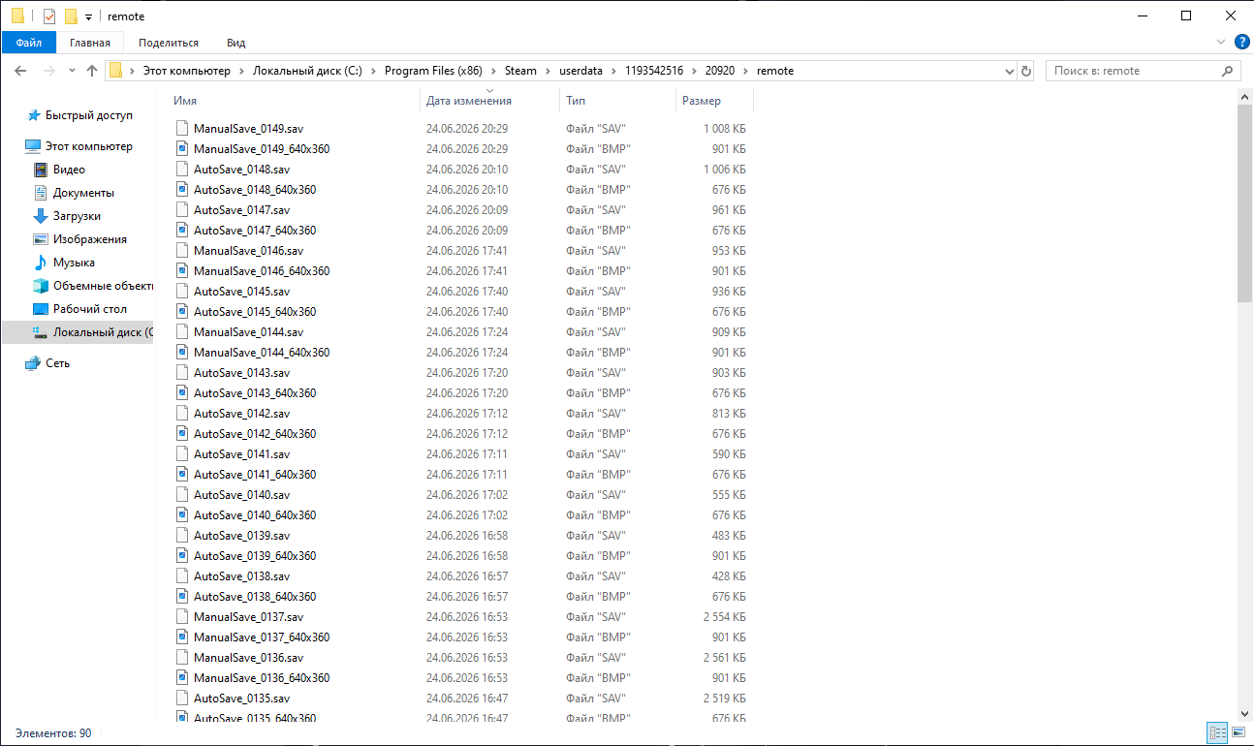Open the Customize Quick Access Toolbar dropdown
Screen dimensions: 1254x746
click(88, 16)
